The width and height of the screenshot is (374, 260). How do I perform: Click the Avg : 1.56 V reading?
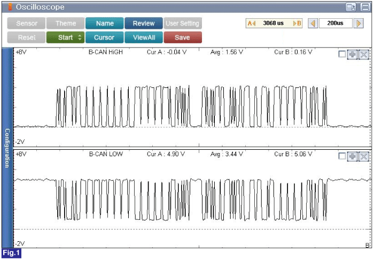coord(227,52)
